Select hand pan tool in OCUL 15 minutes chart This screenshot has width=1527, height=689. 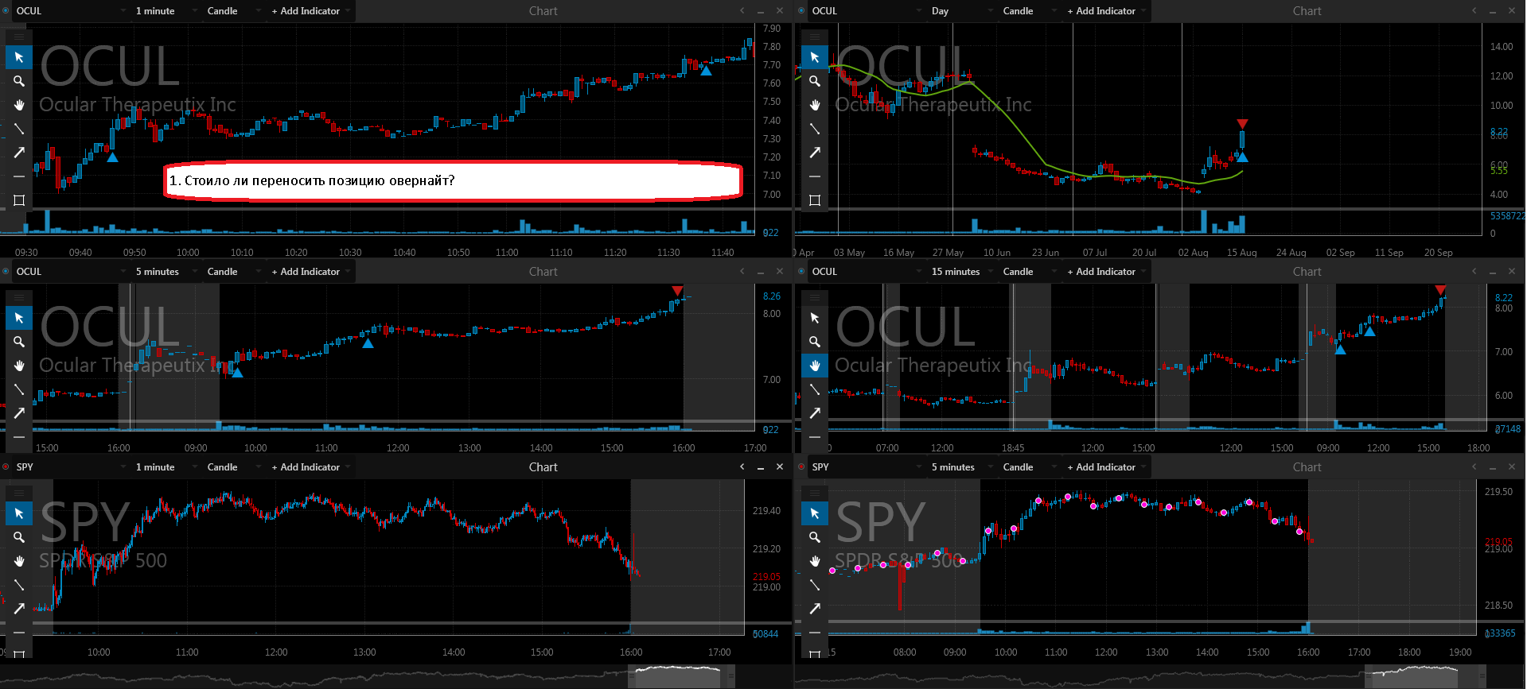[815, 366]
